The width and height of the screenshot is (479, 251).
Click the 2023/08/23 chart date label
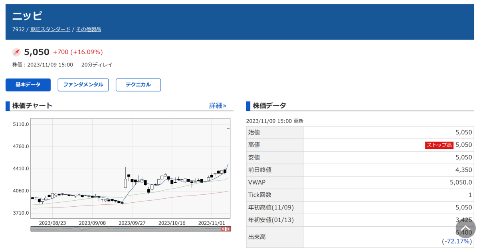53,223
